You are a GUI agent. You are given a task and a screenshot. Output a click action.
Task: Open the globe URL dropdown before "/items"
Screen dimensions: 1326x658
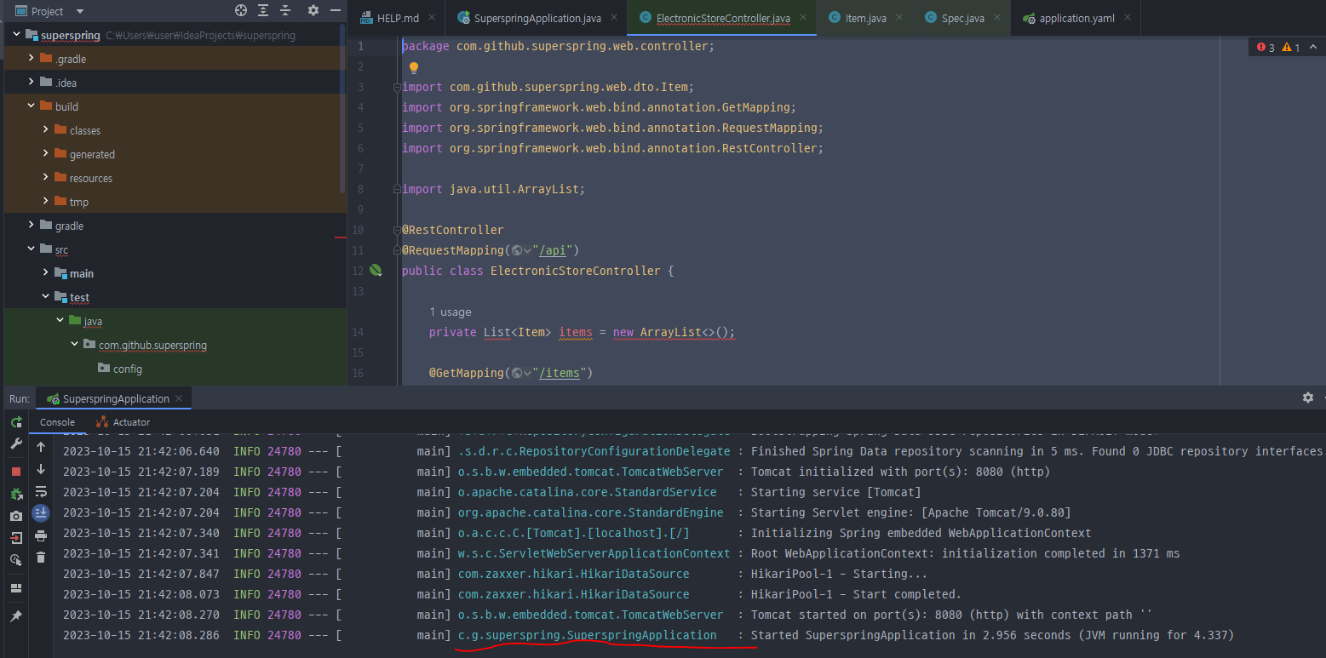[x=521, y=373]
